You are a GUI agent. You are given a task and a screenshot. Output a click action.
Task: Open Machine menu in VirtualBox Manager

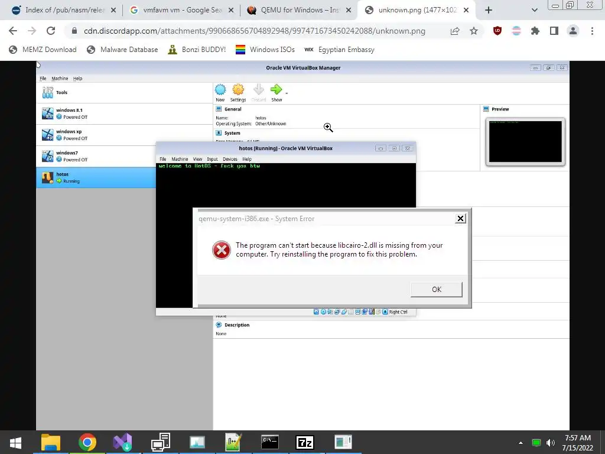click(60, 79)
